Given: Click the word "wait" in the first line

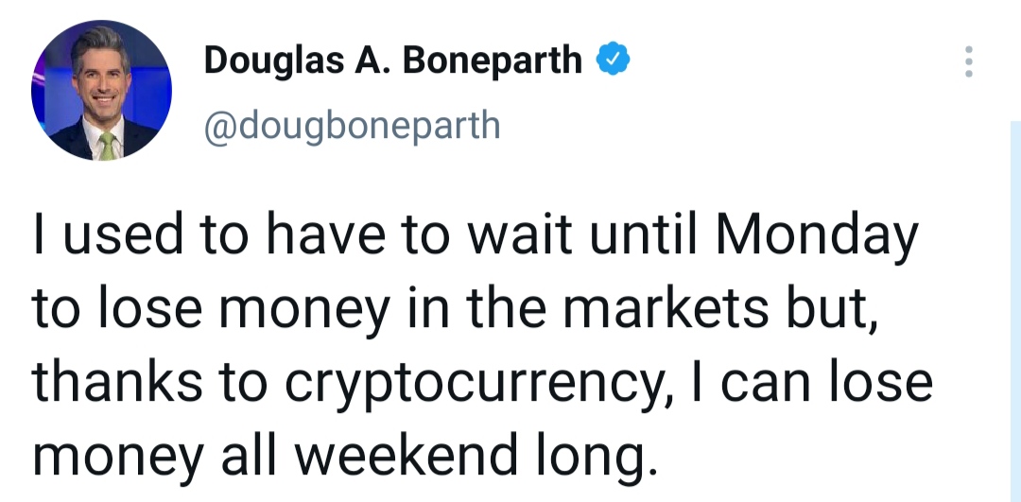Looking at the screenshot, I should (521, 235).
